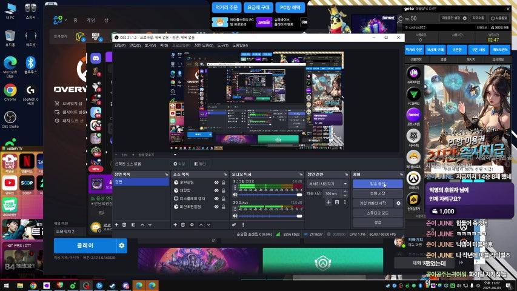Image resolution: width=517 pixels, height=291 pixels.
Task: Open Chrome desktop shortcut
Action: tap(10, 92)
